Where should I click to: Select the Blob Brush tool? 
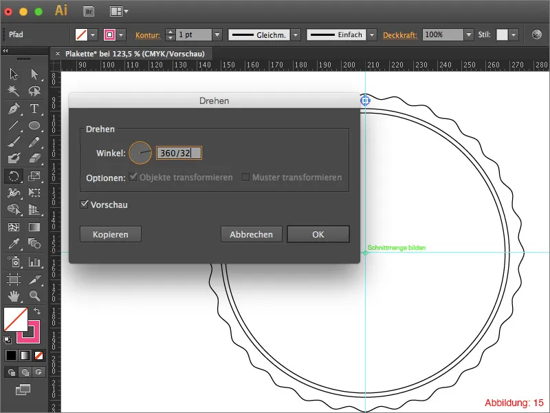pos(14,158)
